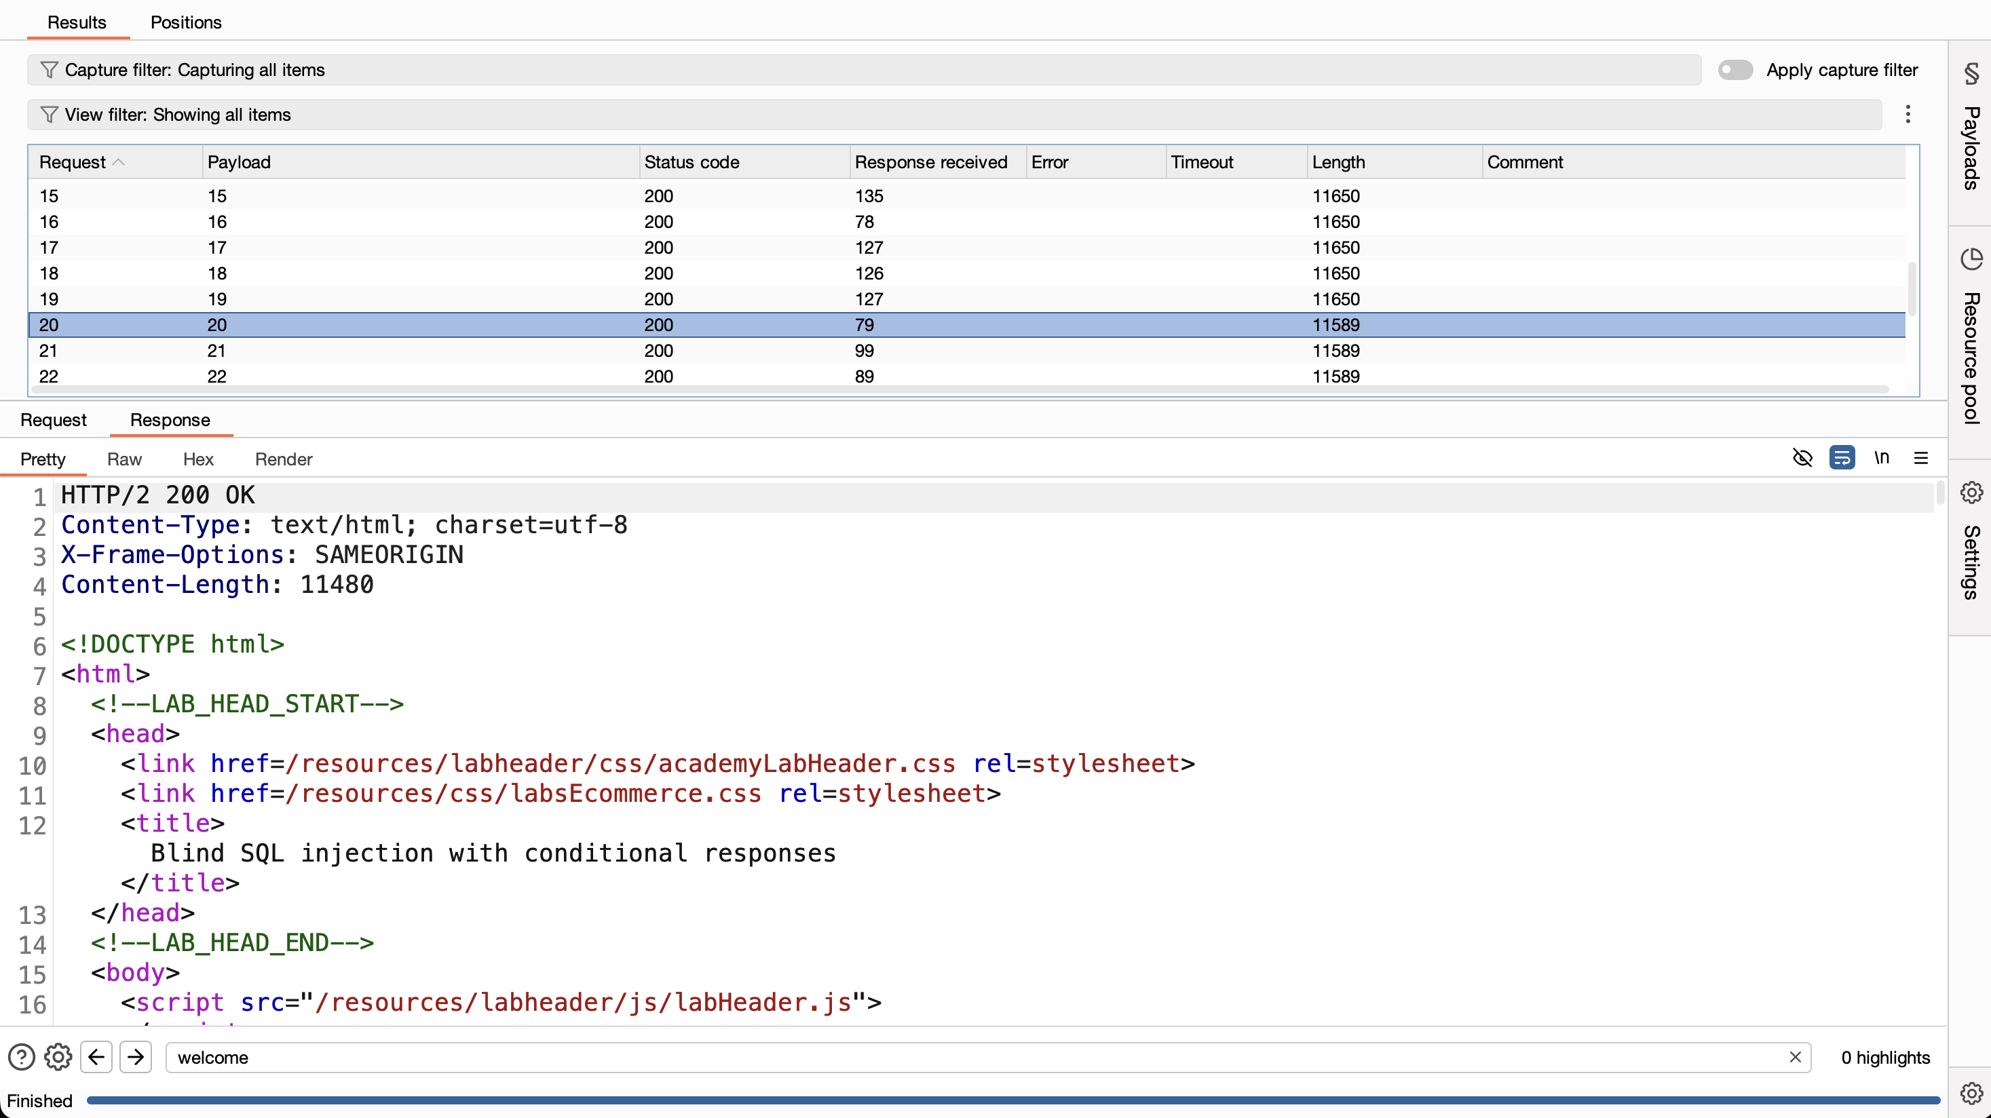Screen dimensions: 1991x1118
Task: Sort by the Error column header
Action: point(1095,162)
